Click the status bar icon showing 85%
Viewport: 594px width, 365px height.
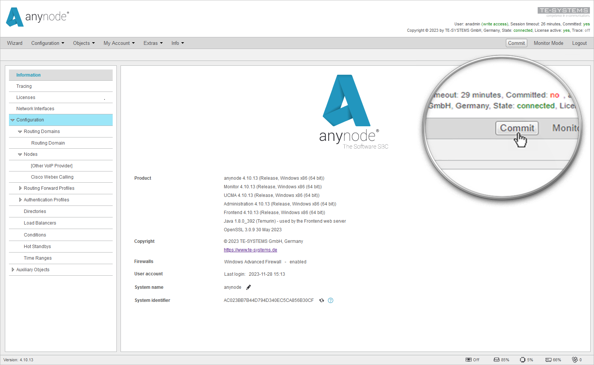point(497,360)
